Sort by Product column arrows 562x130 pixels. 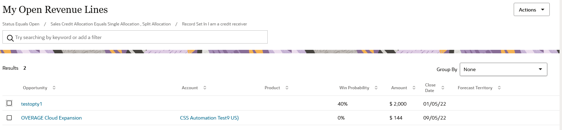pyautogui.click(x=287, y=88)
